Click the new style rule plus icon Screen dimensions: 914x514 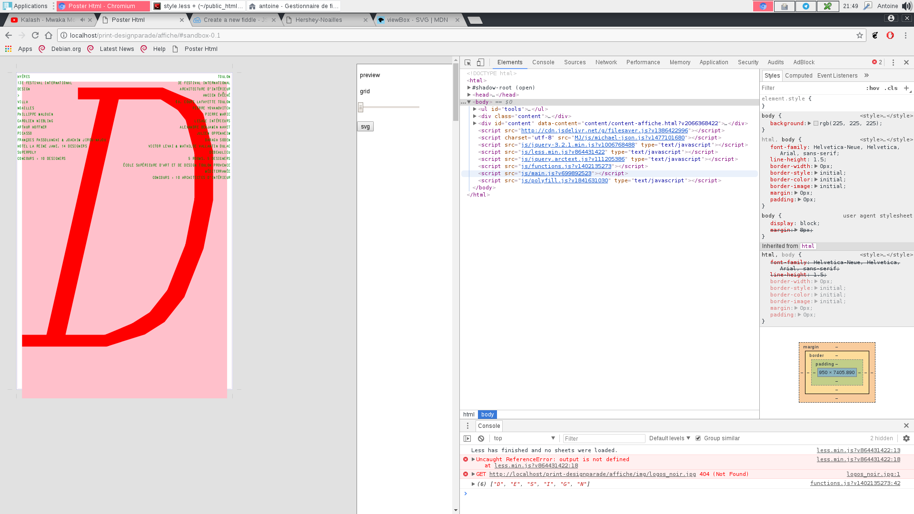tap(906, 88)
